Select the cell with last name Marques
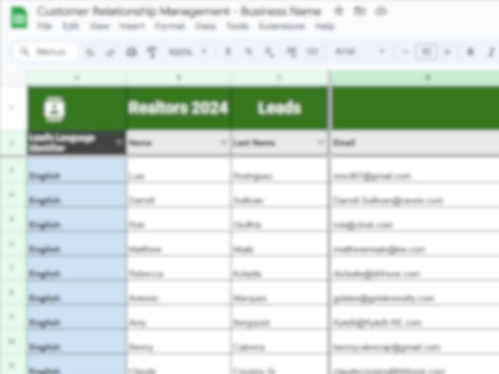The width and height of the screenshot is (499, 374). (x=279, y=293)
